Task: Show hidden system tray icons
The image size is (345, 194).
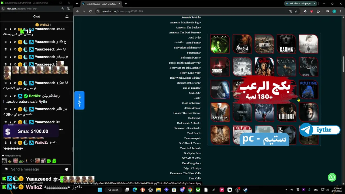Action: (286, 190)
